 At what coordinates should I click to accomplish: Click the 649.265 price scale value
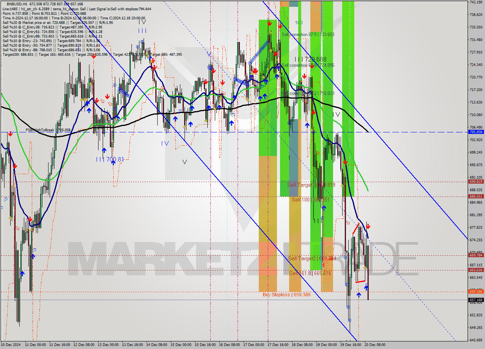(476, 328)
